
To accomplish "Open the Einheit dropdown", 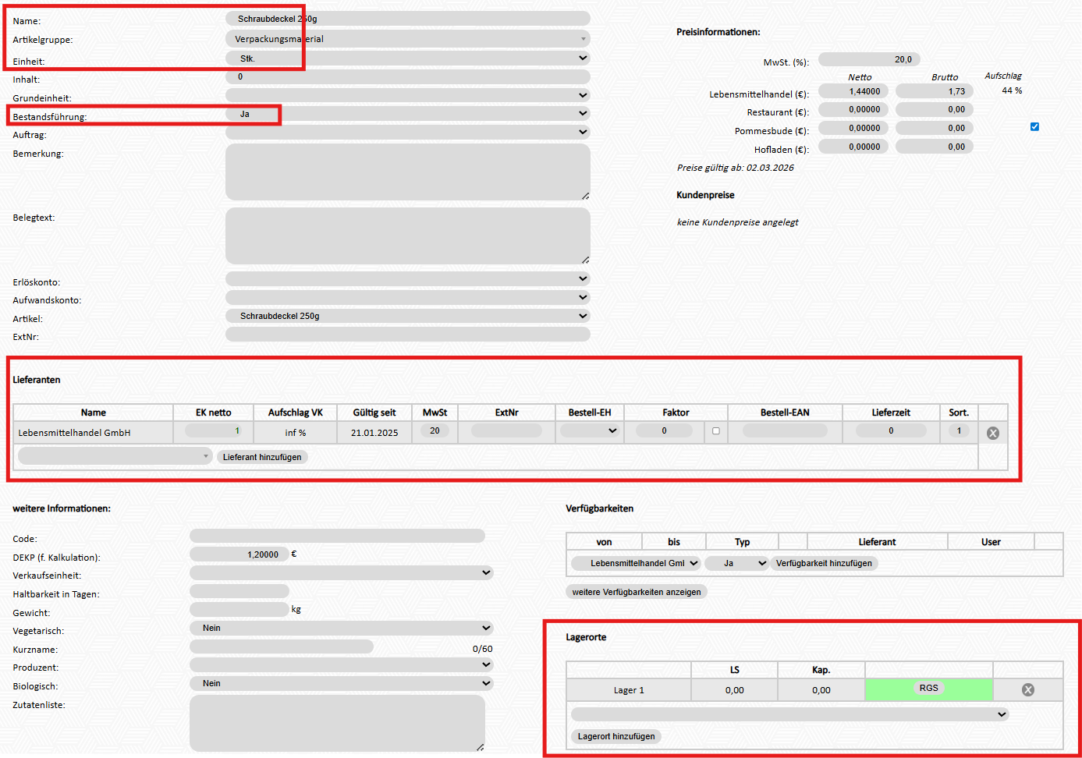I will point(407,58).
